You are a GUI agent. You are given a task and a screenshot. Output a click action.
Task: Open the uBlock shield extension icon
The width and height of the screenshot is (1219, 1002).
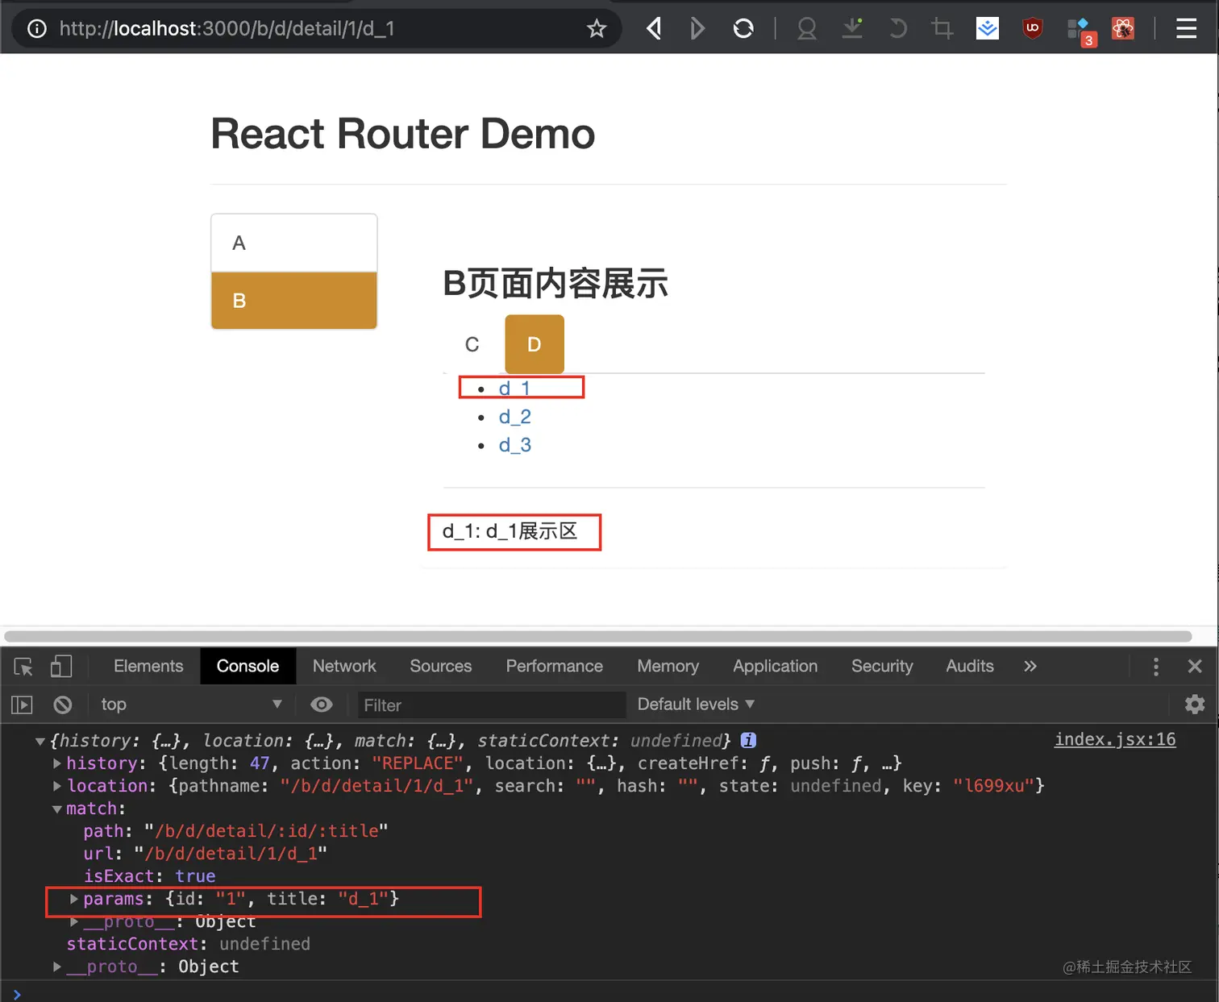click(x=1032, y=29)
